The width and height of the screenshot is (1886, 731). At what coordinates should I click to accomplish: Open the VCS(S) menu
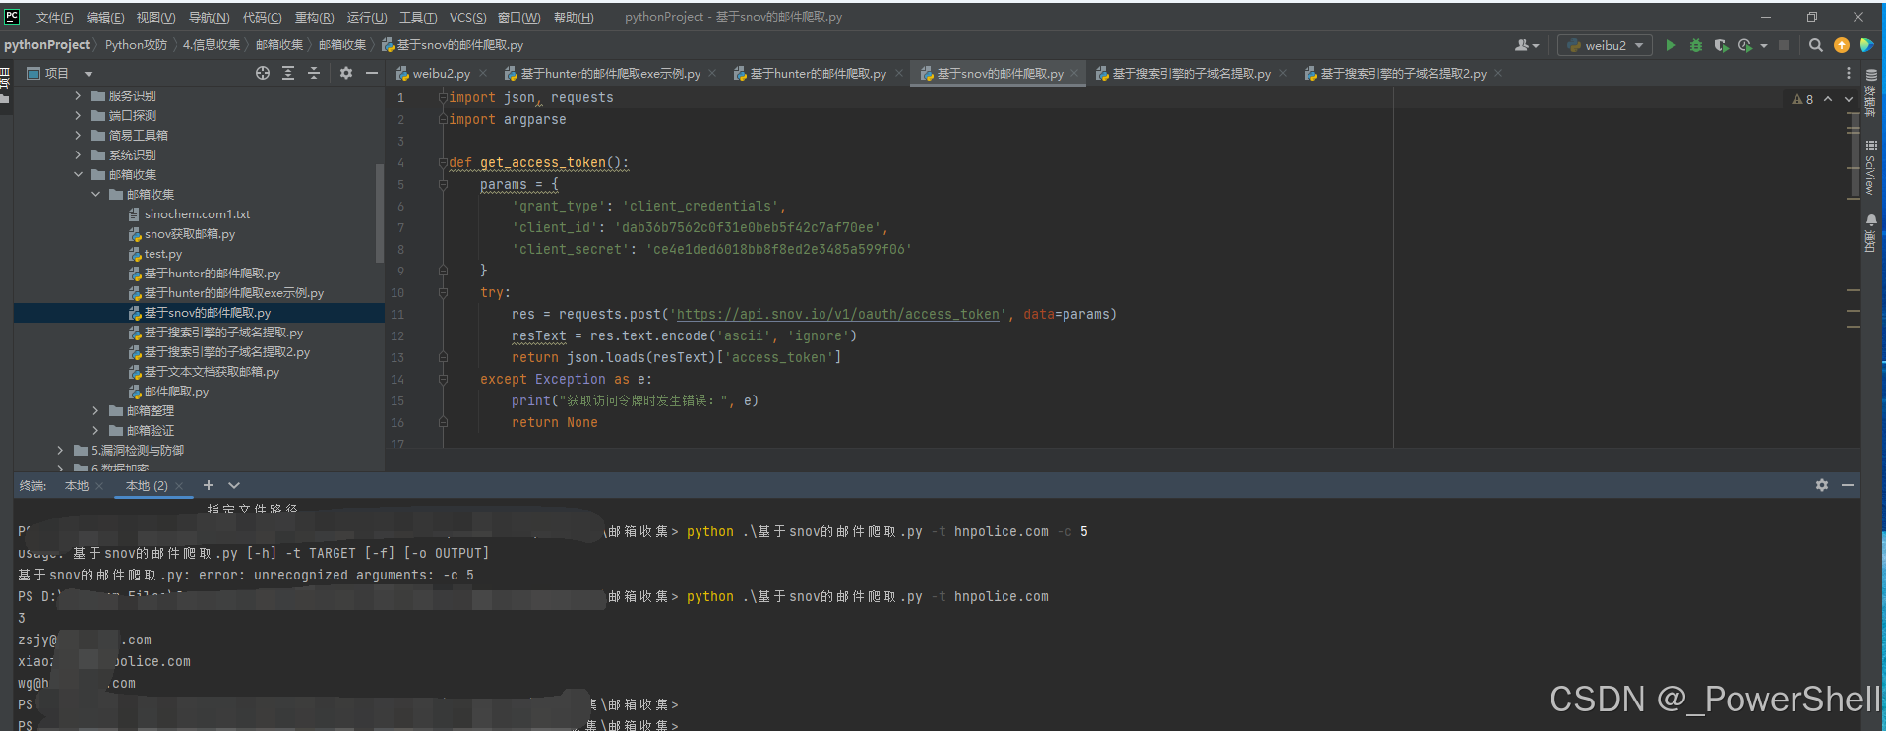(x=467, y=17)
